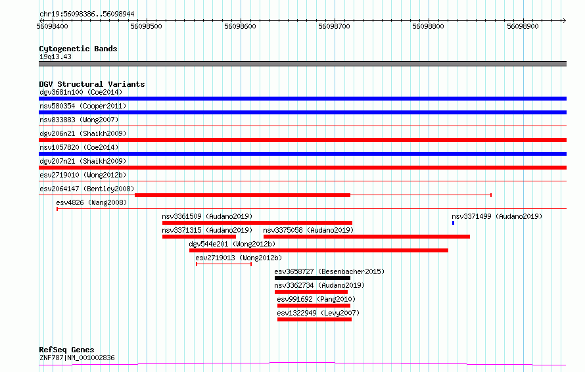Click the nsv1057820 (Coe2014) label
The width and height of the screenshot is (585, 372).
click(79, 147)
